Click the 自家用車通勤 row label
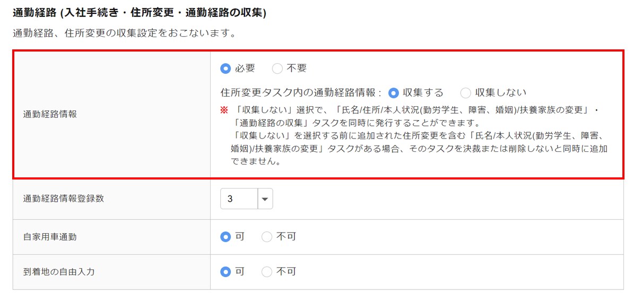 tap(50, 237)
